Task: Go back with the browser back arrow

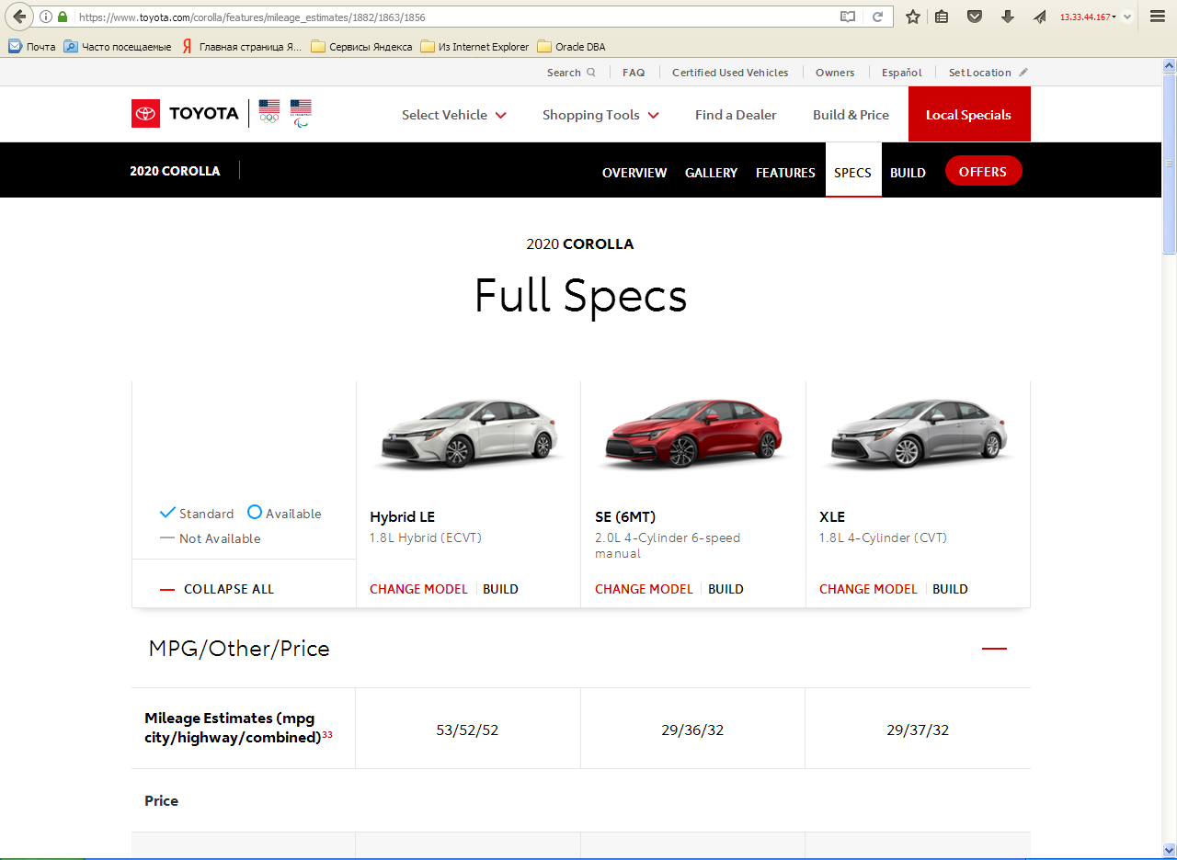Action: tap(19, 17)
